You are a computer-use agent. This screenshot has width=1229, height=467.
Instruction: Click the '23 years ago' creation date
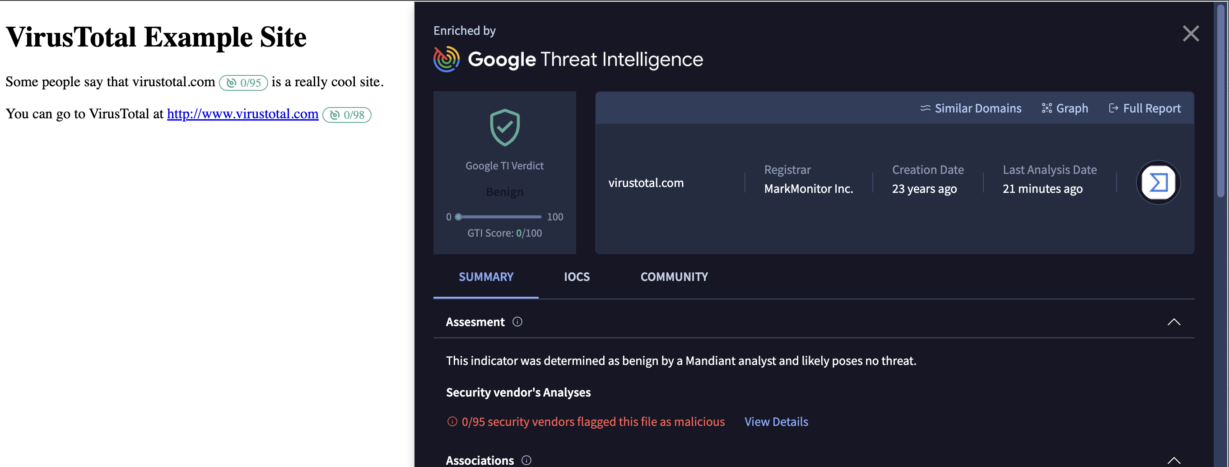pyautogui.click(x=924, y=189)
